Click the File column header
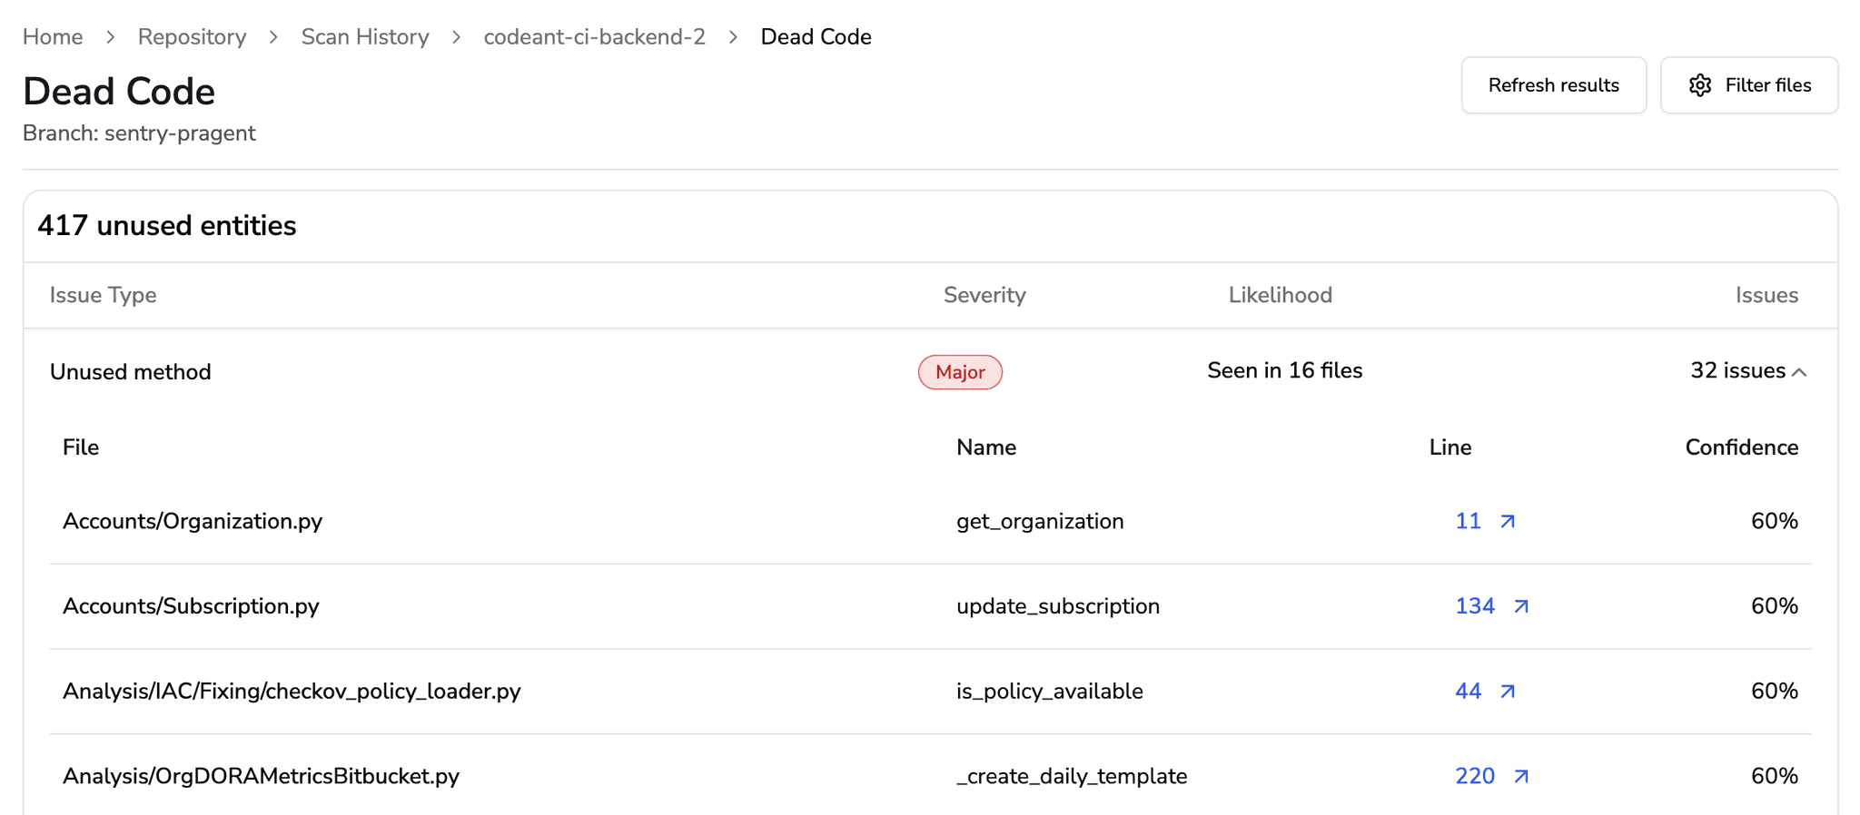The height and width of the screenshot is (815, 1860). tap(81, 447)
